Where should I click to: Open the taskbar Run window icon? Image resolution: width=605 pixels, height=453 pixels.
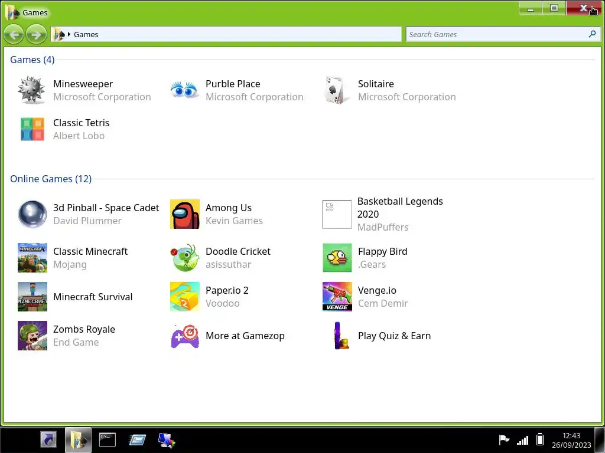[x=137, y=439]
